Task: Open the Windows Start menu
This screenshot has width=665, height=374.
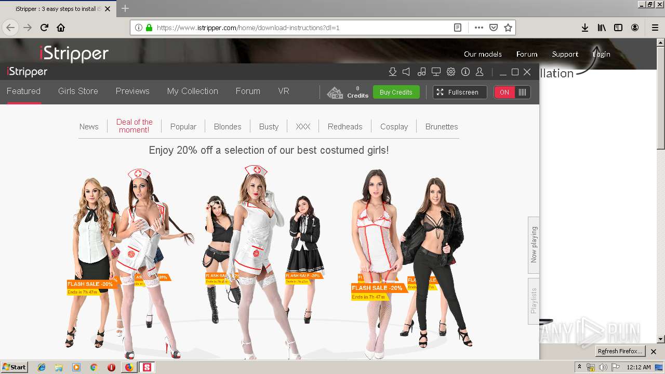Action: [x=15, y=367]
